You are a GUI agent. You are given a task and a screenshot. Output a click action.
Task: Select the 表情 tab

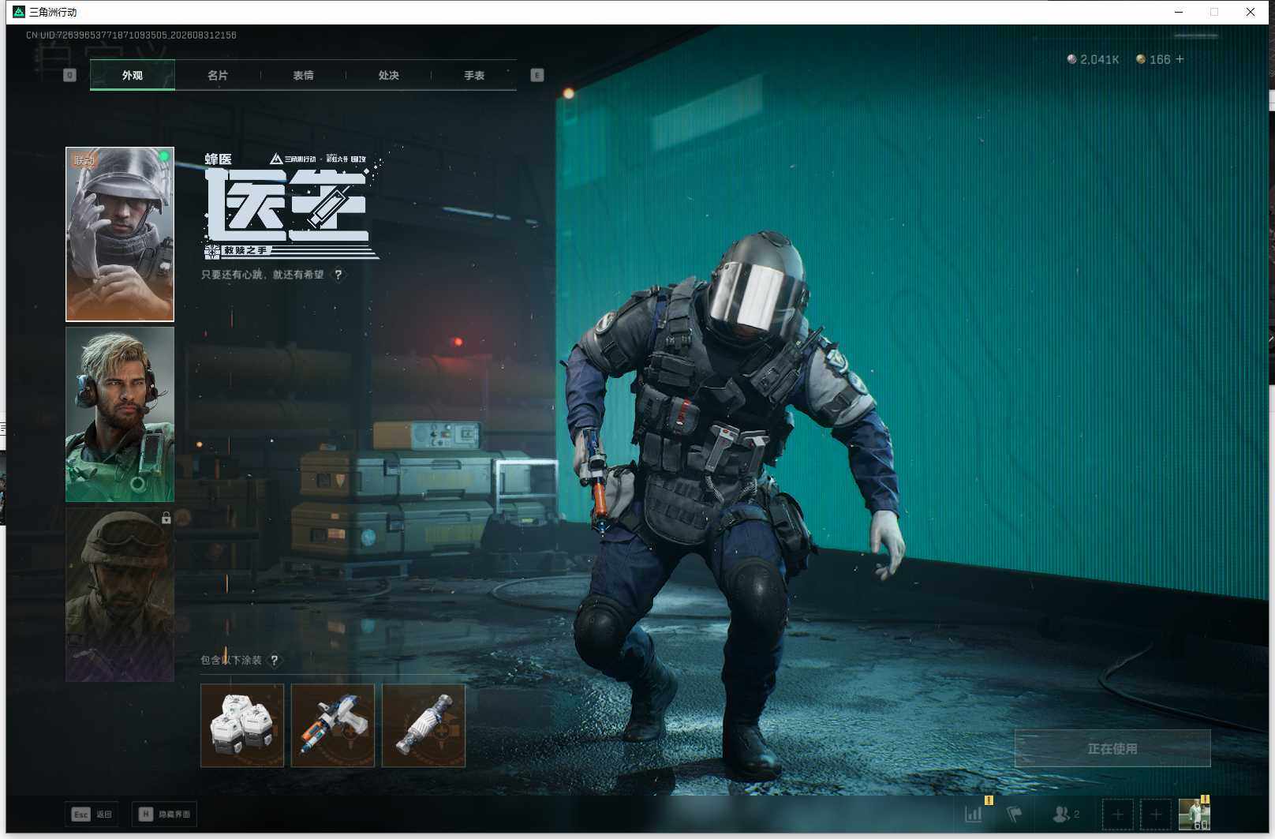pyautogui.click(x=303, y=75)
